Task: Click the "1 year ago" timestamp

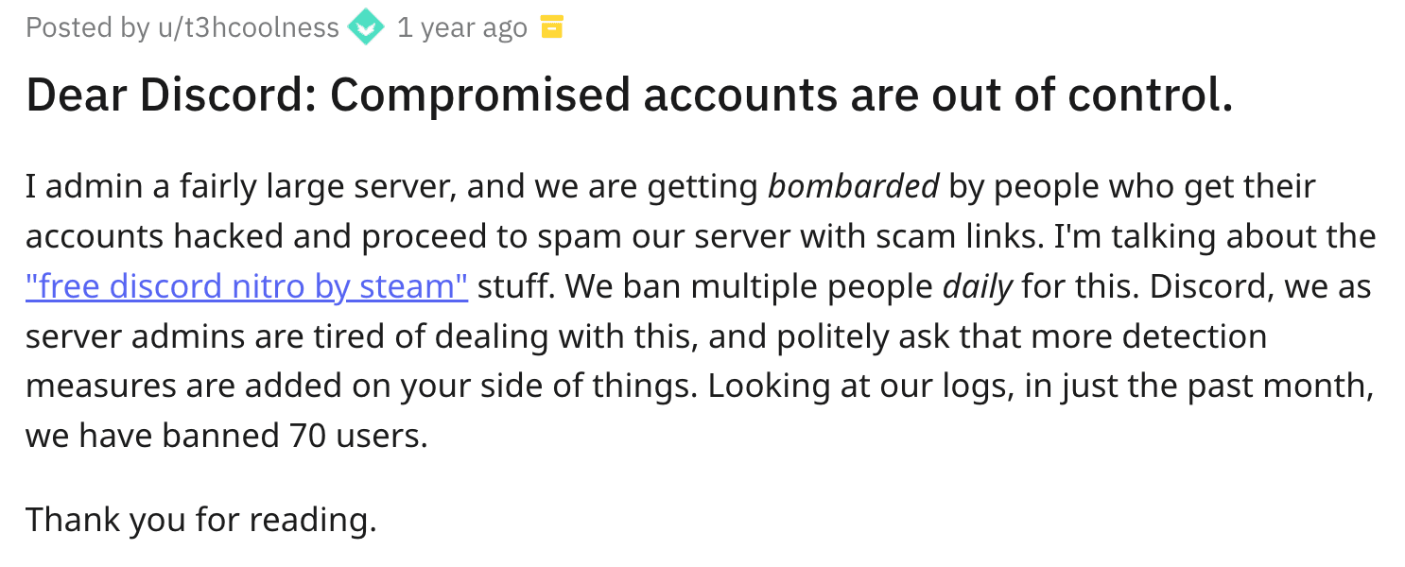Action: pyautogui.click(x=461, y=28)
